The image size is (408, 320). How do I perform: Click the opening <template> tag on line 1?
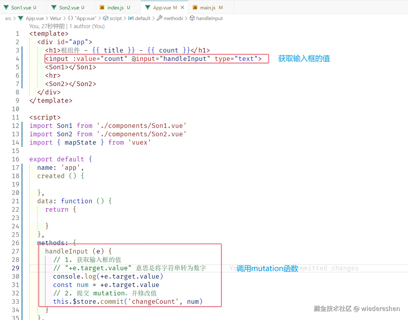(49, 34)
